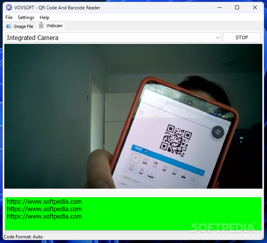Click the second https://www.softpedia.com result line
Image resolution: width=267 pixels, height=243 pixels.
(44, 209)
